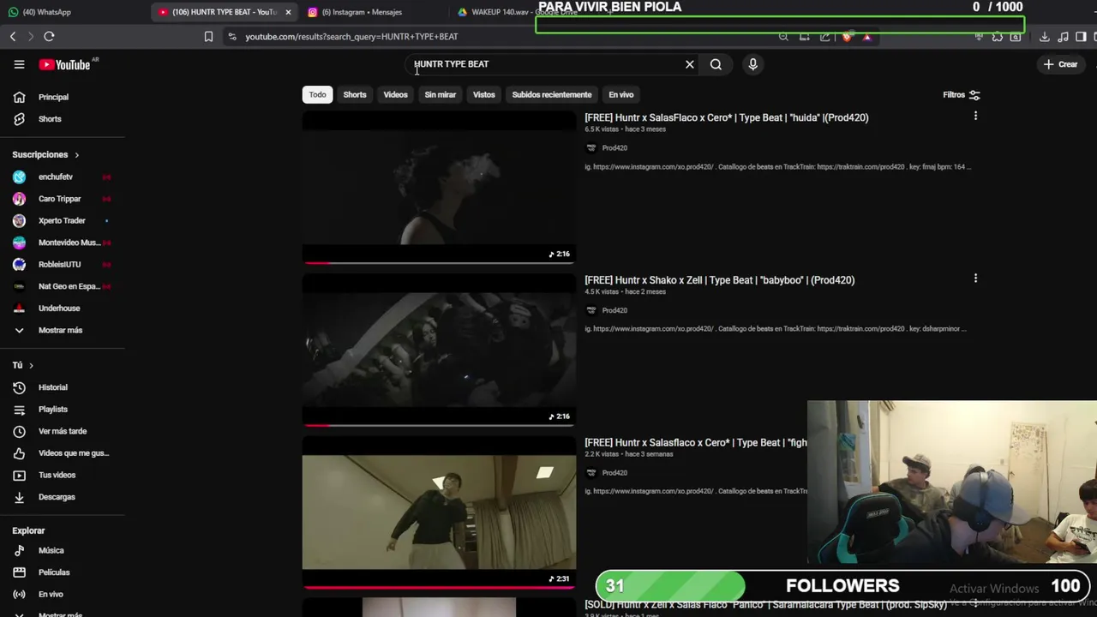The image size is (1097, 617).
Task: Click the Brave Shields lion icon
Action: pyautogui.click(x=847, y=37)
